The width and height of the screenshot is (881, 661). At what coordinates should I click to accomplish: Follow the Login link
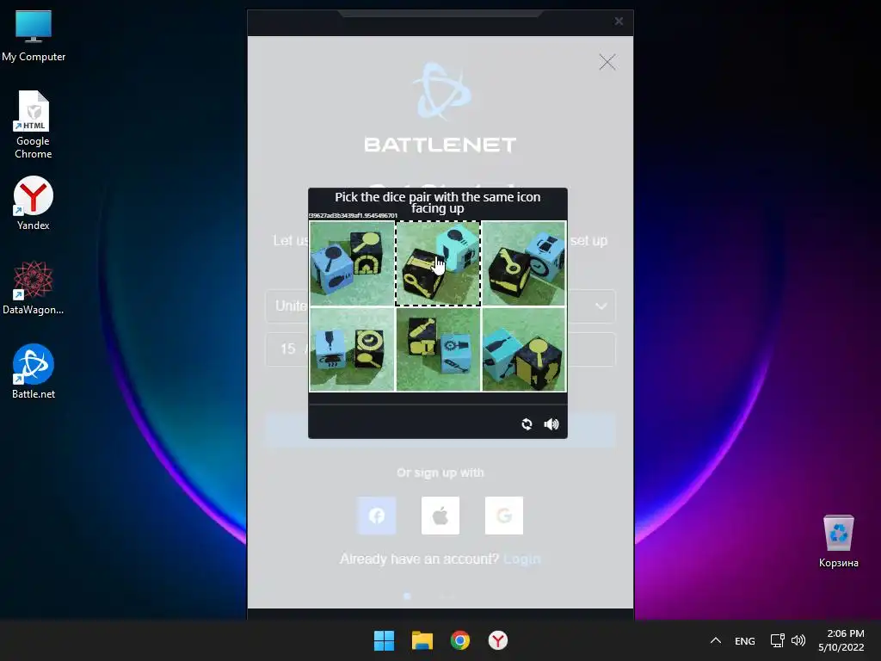pyautogui.click(x=522, y=559)
